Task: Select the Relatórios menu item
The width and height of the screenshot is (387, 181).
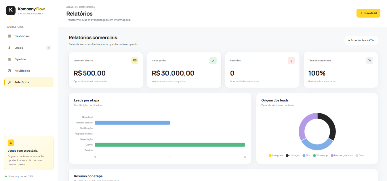Action: click(x=29, y=82)
